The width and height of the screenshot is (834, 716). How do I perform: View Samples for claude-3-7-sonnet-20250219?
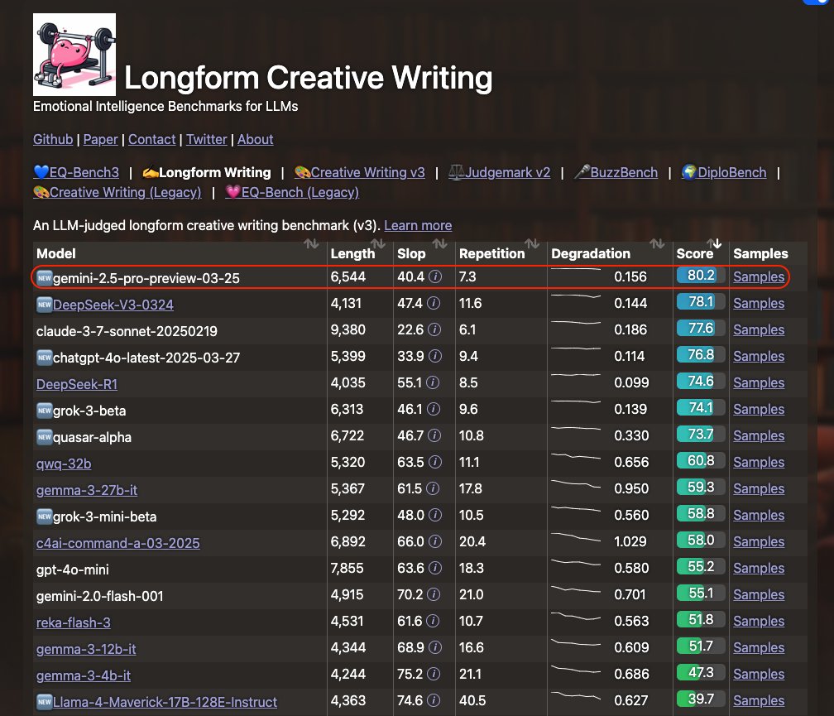tap(759, 329)
